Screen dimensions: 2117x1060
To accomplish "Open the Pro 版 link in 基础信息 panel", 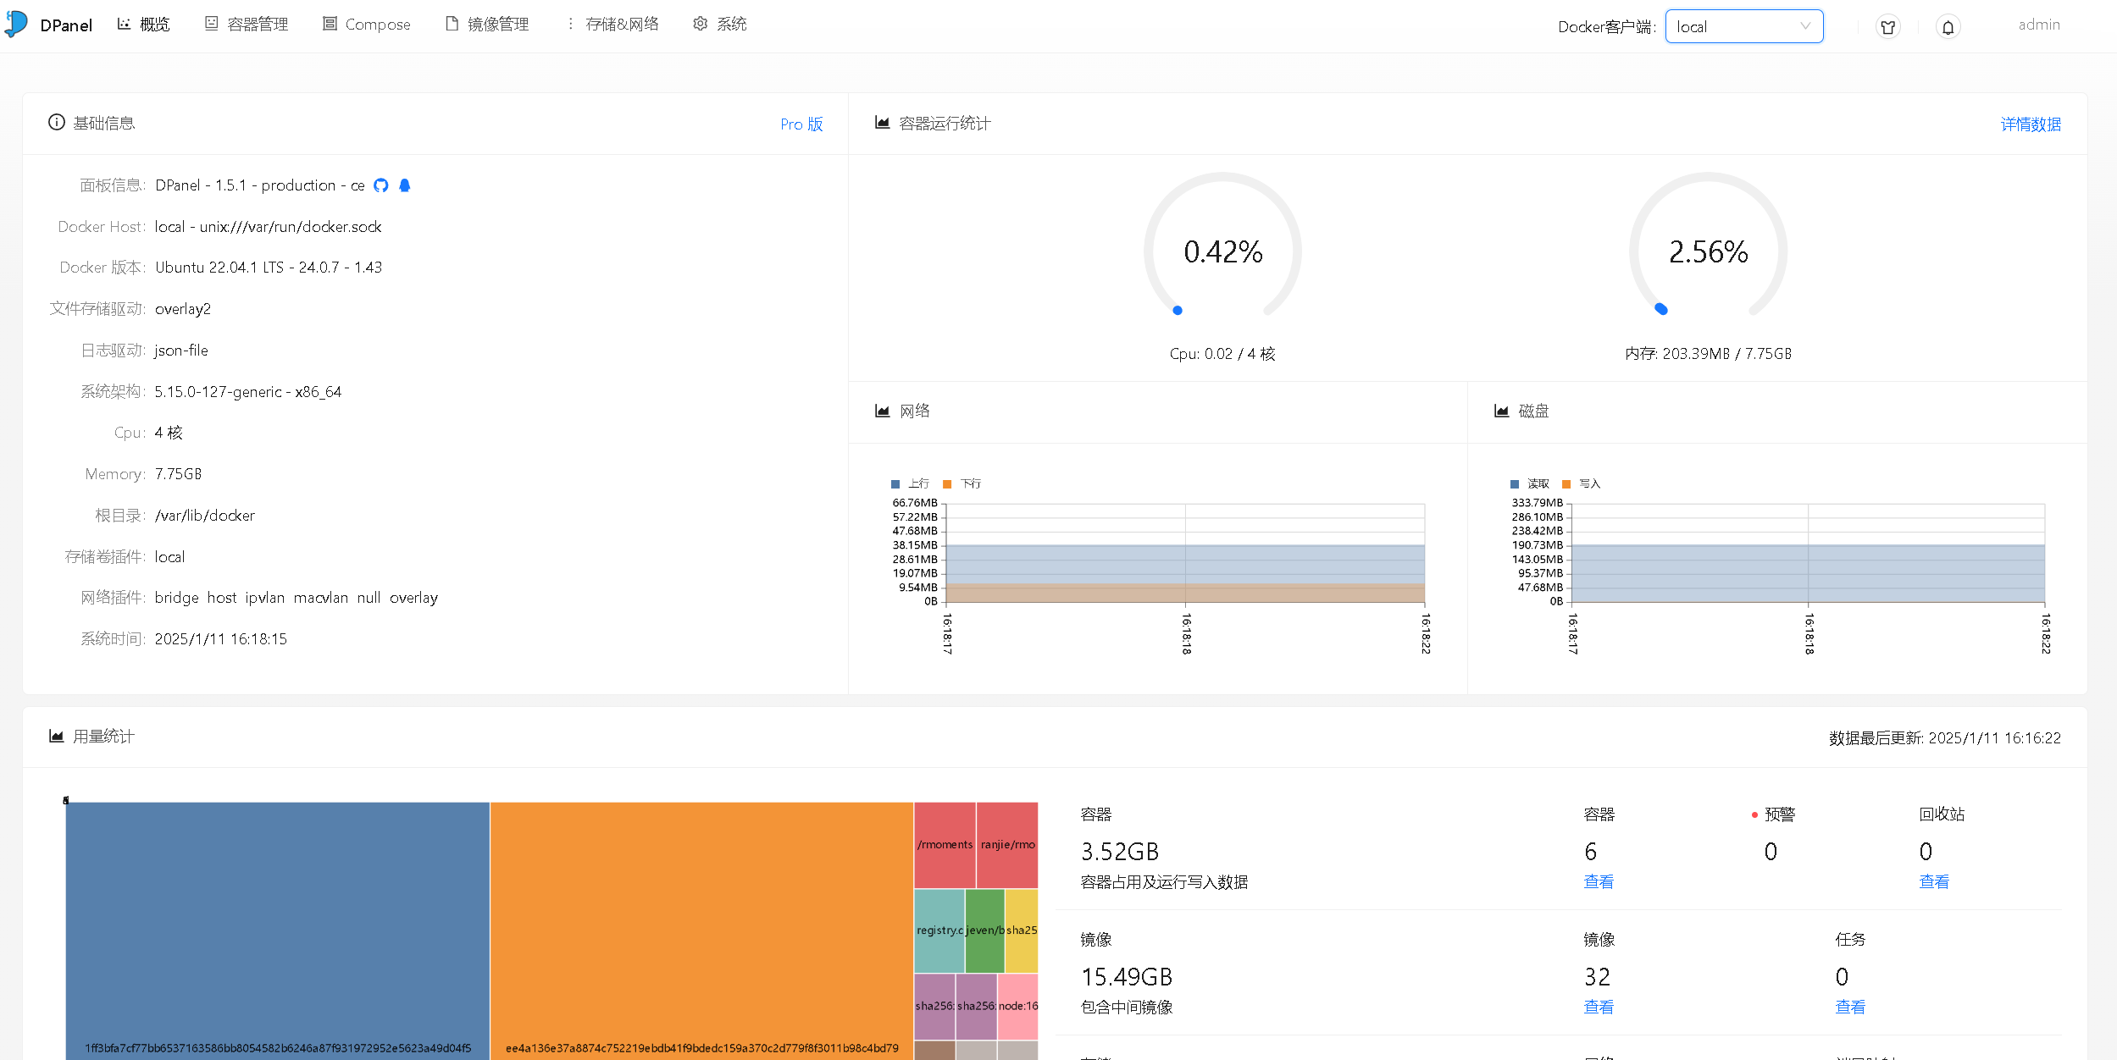I will click(801, 124).
